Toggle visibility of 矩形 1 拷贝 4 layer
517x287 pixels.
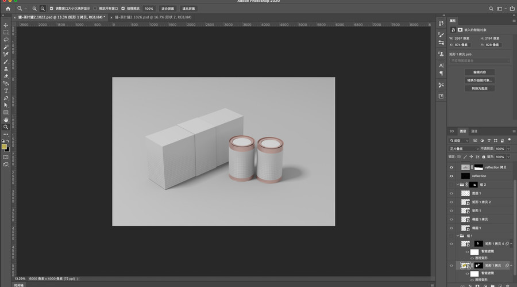pos(452,244)
